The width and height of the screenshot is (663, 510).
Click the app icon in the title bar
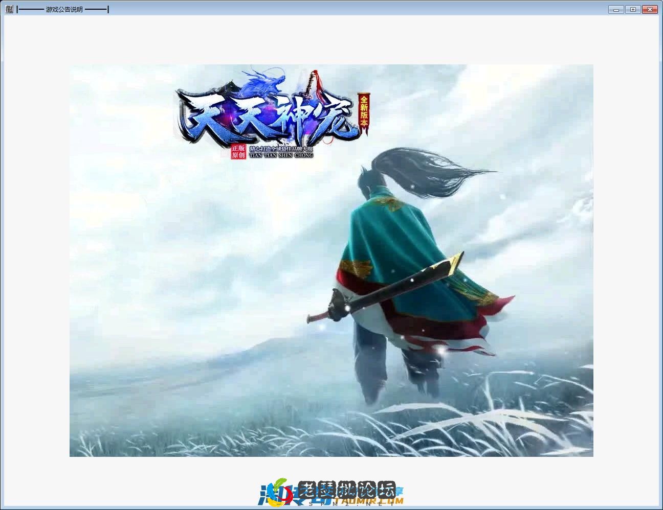pyautogui.click(x=9, y=9)
